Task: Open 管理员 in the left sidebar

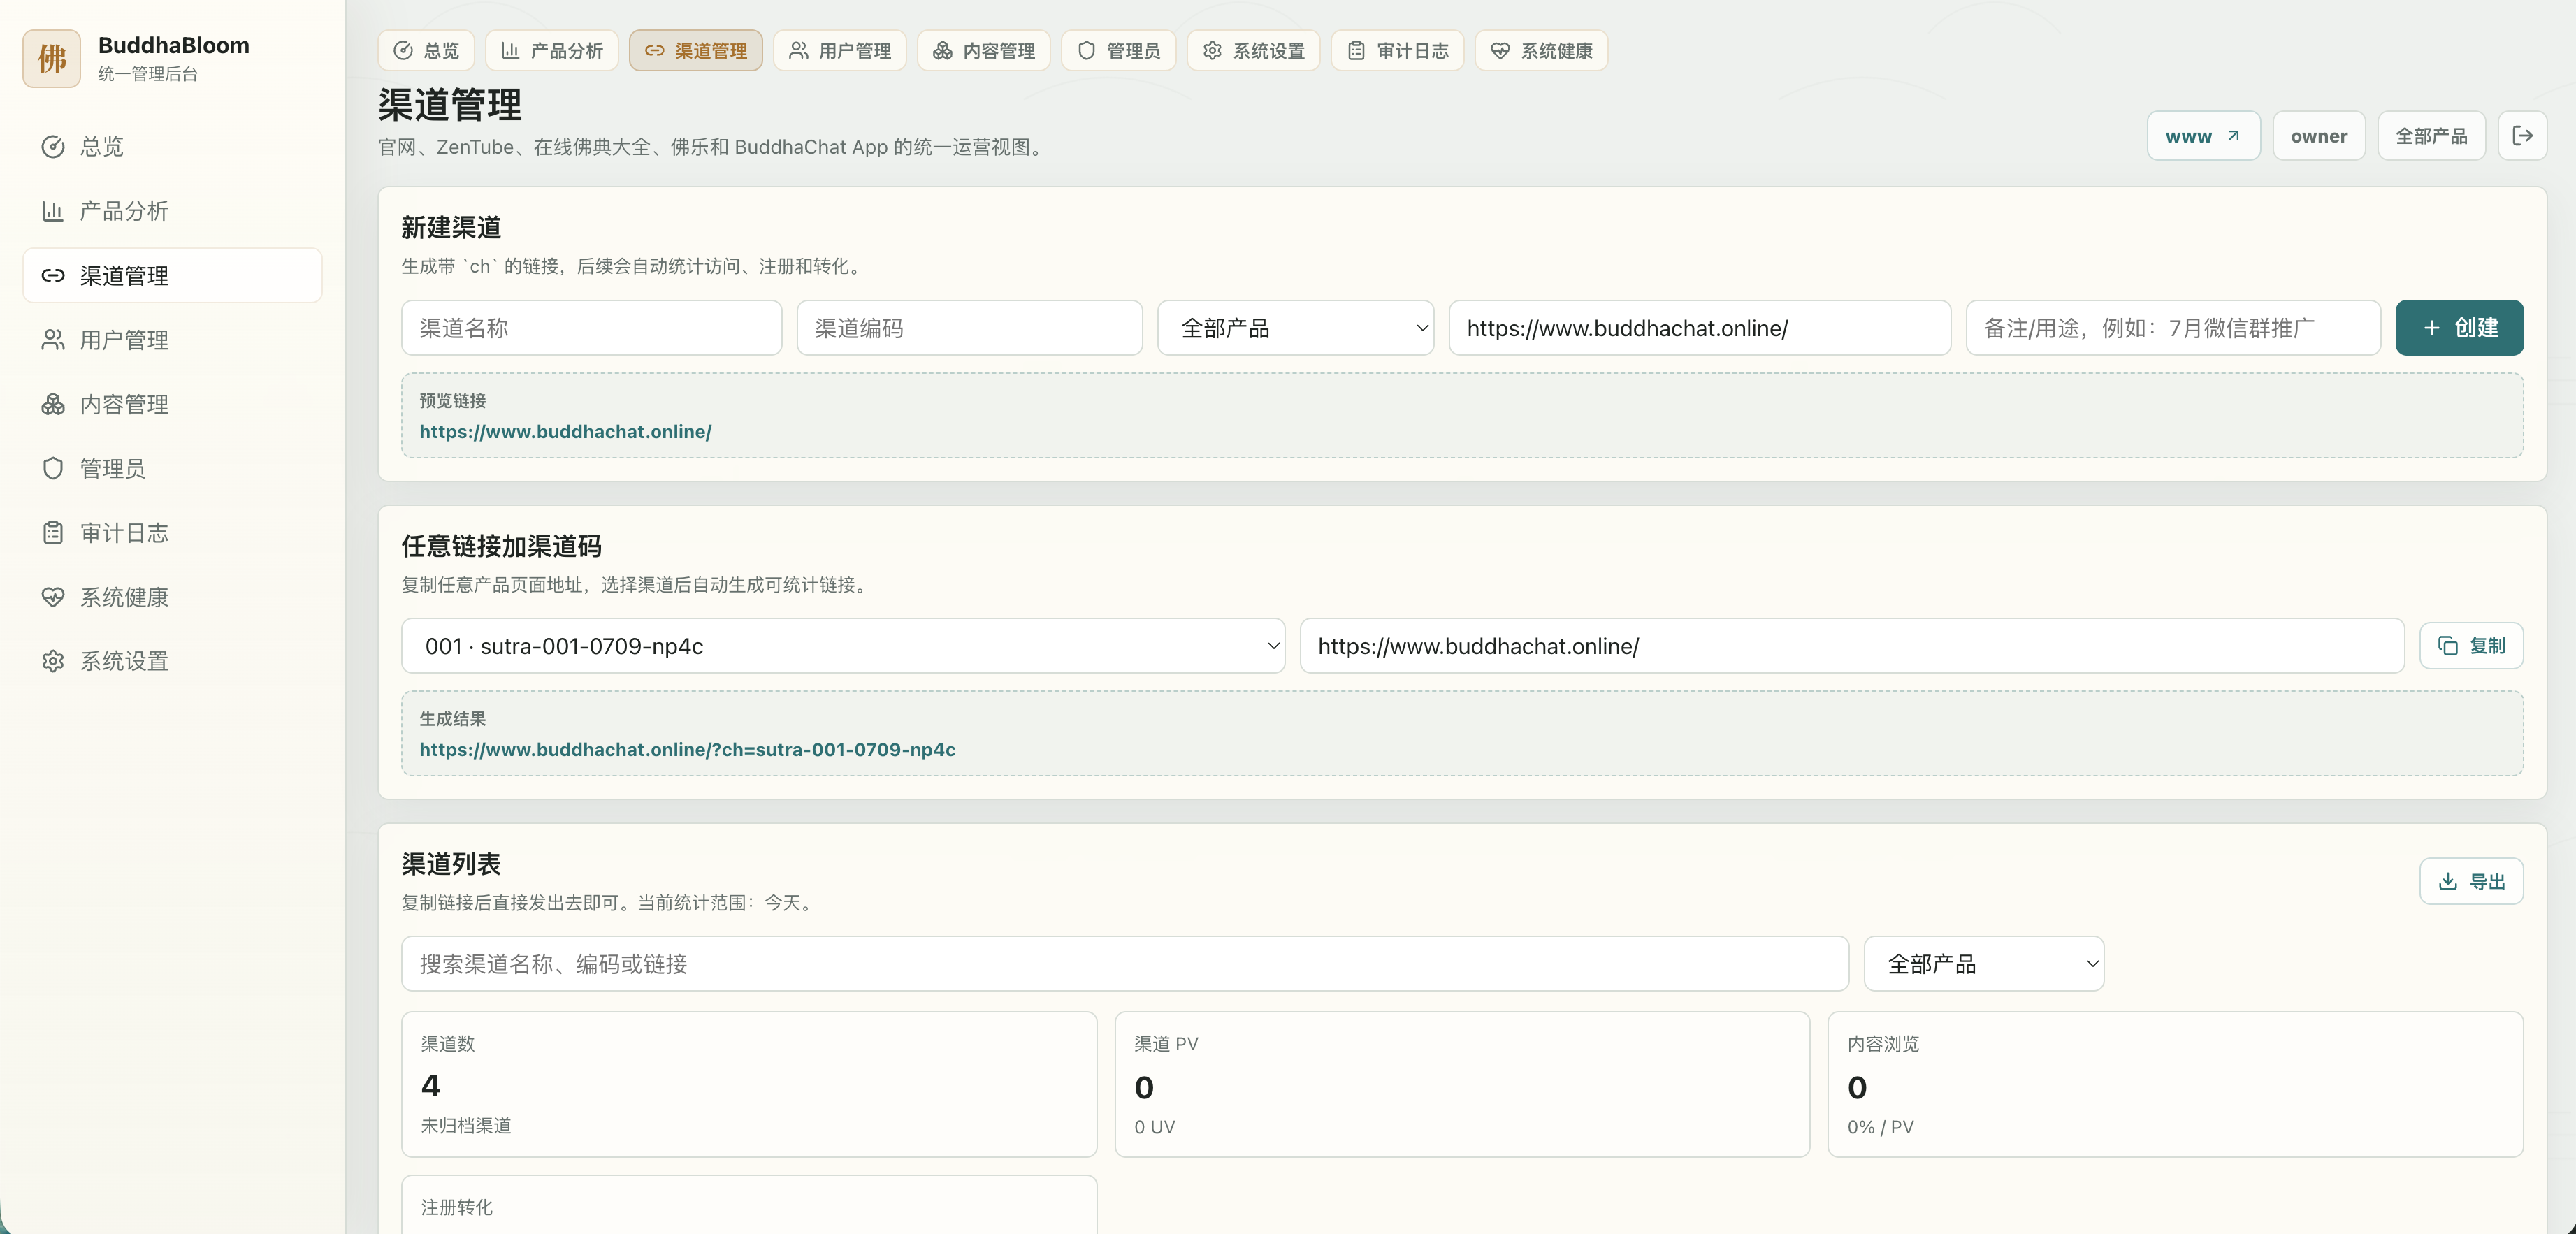Action: pos(172,468)
